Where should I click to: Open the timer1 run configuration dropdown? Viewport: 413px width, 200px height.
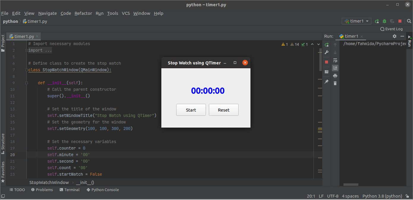click(x=368, y=21)
